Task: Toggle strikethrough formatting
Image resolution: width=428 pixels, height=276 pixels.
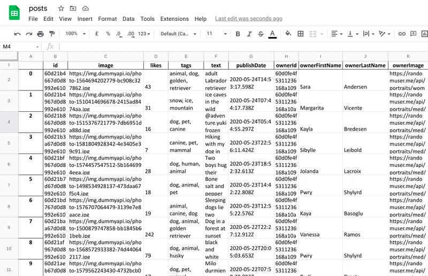Action: pyautogui.click(x=261, y=34)
